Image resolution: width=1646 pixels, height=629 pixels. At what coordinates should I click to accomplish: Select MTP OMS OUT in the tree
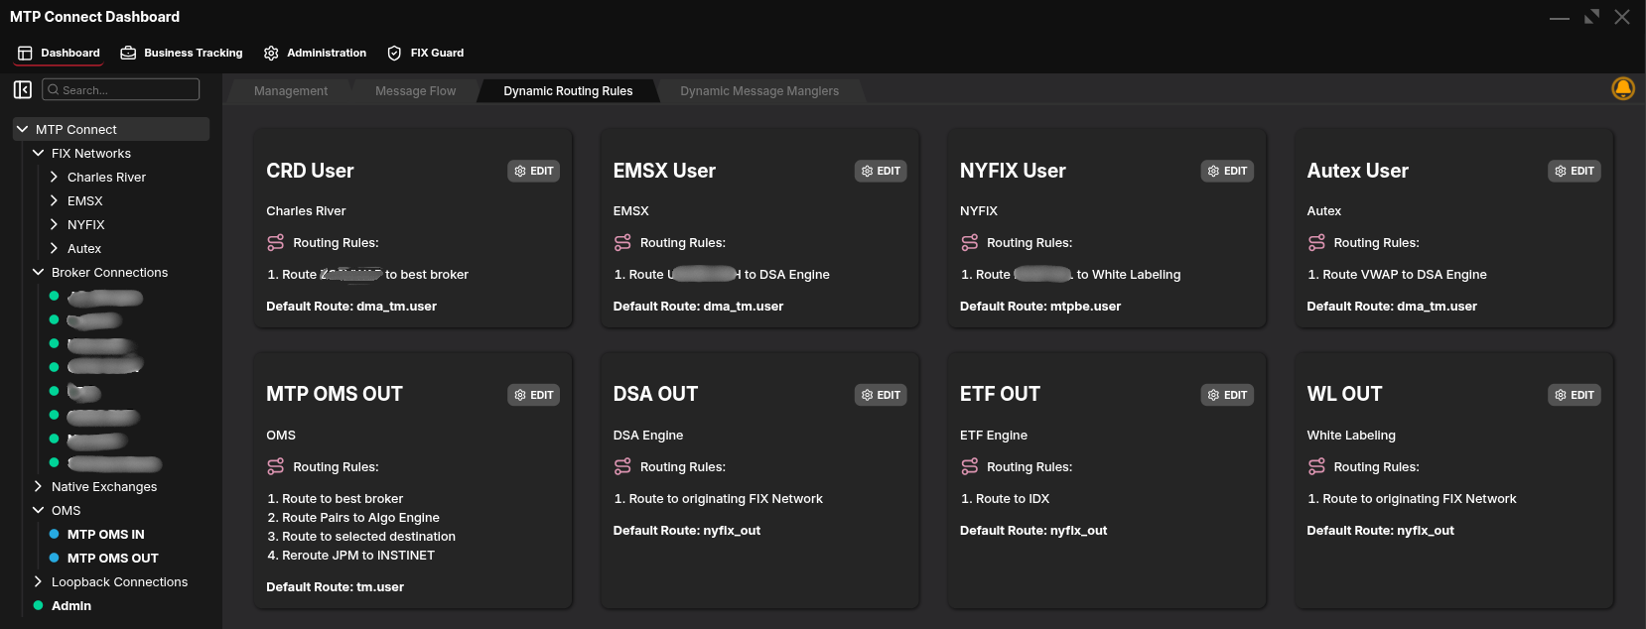click(112, 558)
